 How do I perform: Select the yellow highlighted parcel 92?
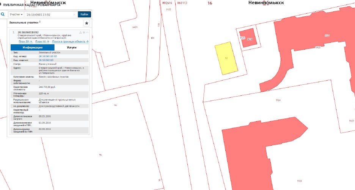[x=226, y=59]
